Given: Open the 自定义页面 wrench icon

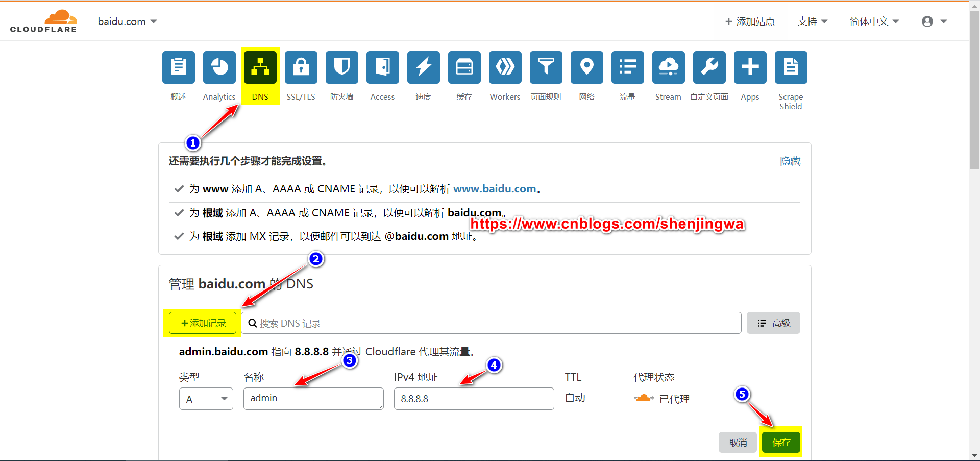Looking at the screenshot, I should tap(709, 67).
